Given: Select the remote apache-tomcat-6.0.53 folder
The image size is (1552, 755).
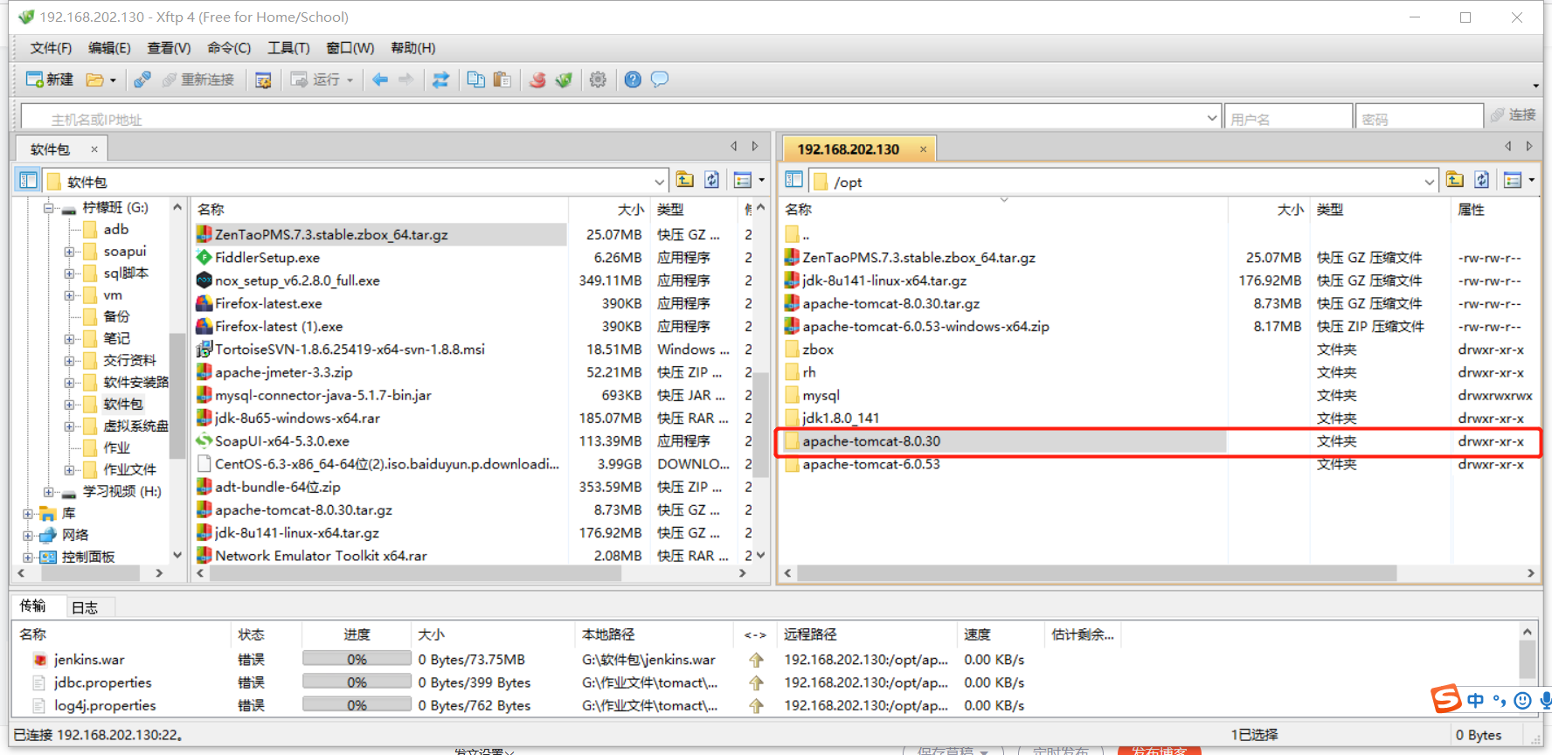Looking at the screenshot, I should (x=871, y=464).
